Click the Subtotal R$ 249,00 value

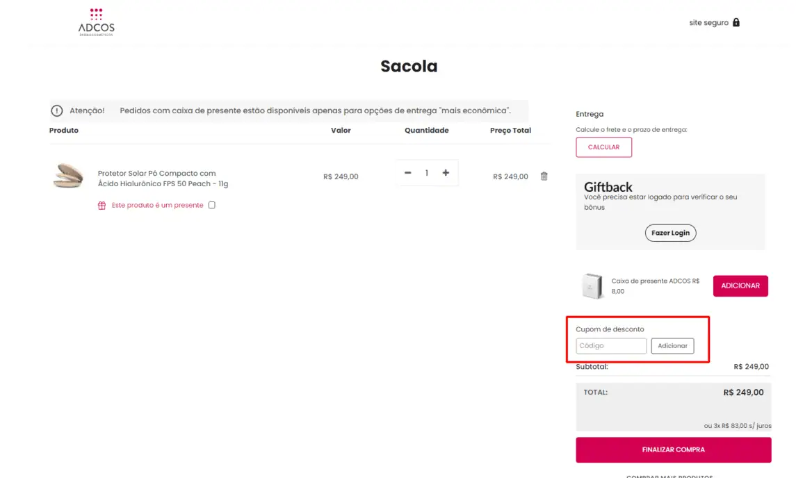pyautogui.click(x=752, y=366)
